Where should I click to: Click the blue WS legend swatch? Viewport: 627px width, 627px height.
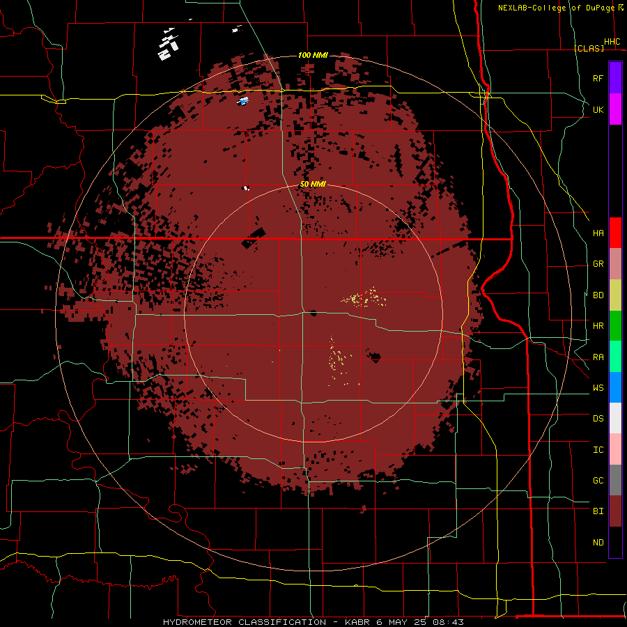(615, 387)
